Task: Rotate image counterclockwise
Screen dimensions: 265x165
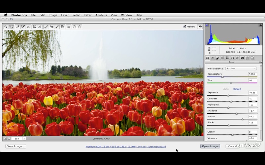Action: (x=74, y=27)
